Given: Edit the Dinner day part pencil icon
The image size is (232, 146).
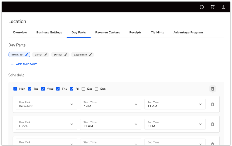Looking at the screenshot, I should click(66, 55).
